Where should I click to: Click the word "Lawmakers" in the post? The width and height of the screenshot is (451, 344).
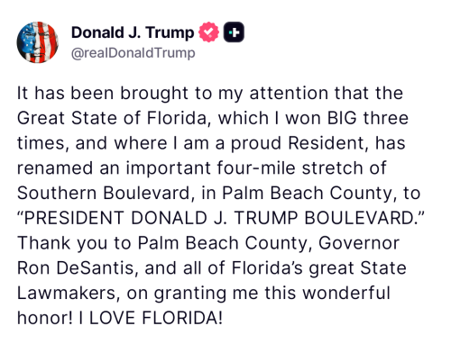(66, 293)
